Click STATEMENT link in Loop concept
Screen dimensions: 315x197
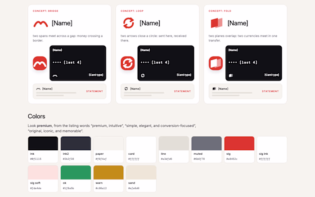click(x=182, y=91)
